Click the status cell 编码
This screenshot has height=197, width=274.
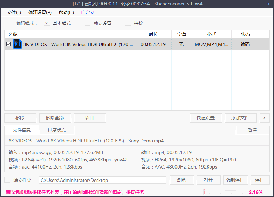pyautogui.click(x=245, y=44)
